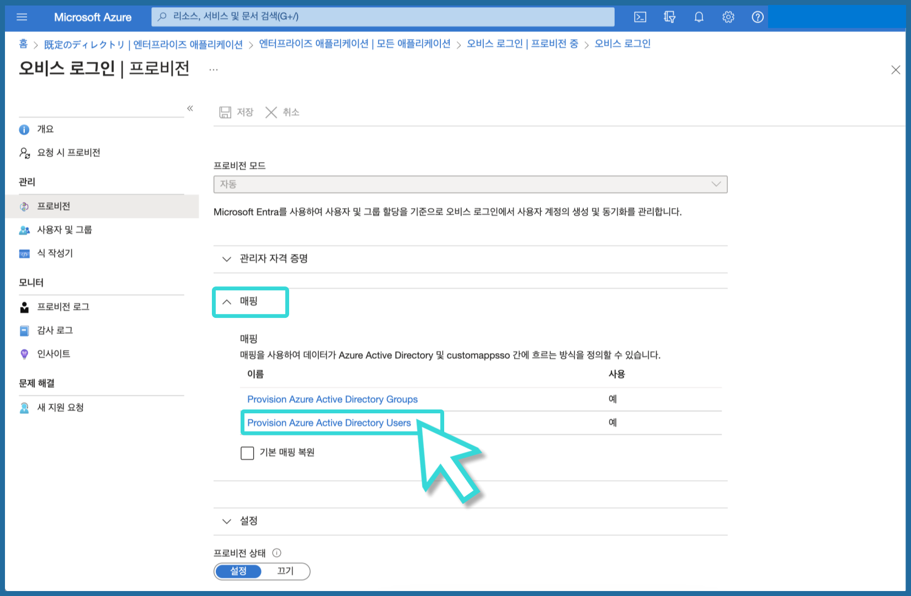Viewport: 911px width, 596px height.
Task: Open portal settings gear
Action: pos(728,17)
